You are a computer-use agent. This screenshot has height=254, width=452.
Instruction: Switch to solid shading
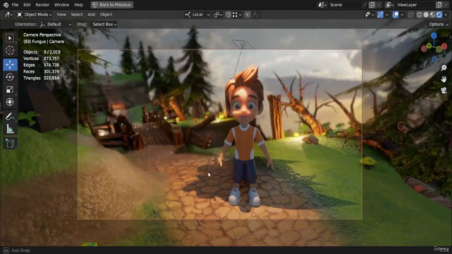click(426, 15)
